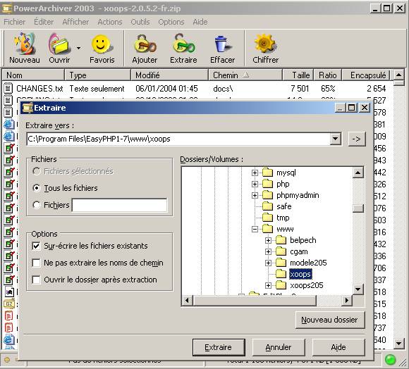Click the Chiffrer gear icon

pos(265,44)
